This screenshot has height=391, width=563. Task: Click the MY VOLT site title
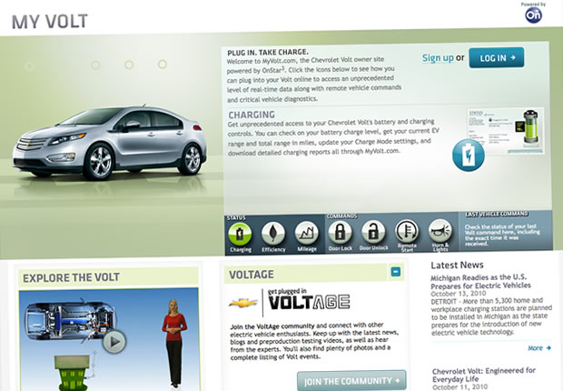[50, 22]
